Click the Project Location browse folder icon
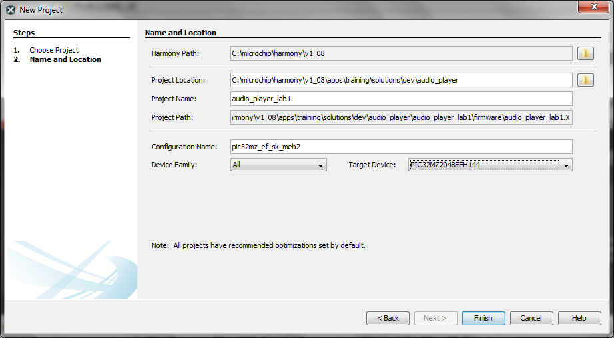 [x=585, y=80]
